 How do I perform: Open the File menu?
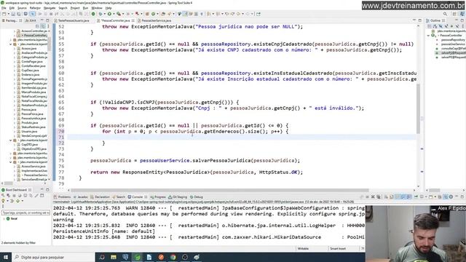(x=4, y=8)
